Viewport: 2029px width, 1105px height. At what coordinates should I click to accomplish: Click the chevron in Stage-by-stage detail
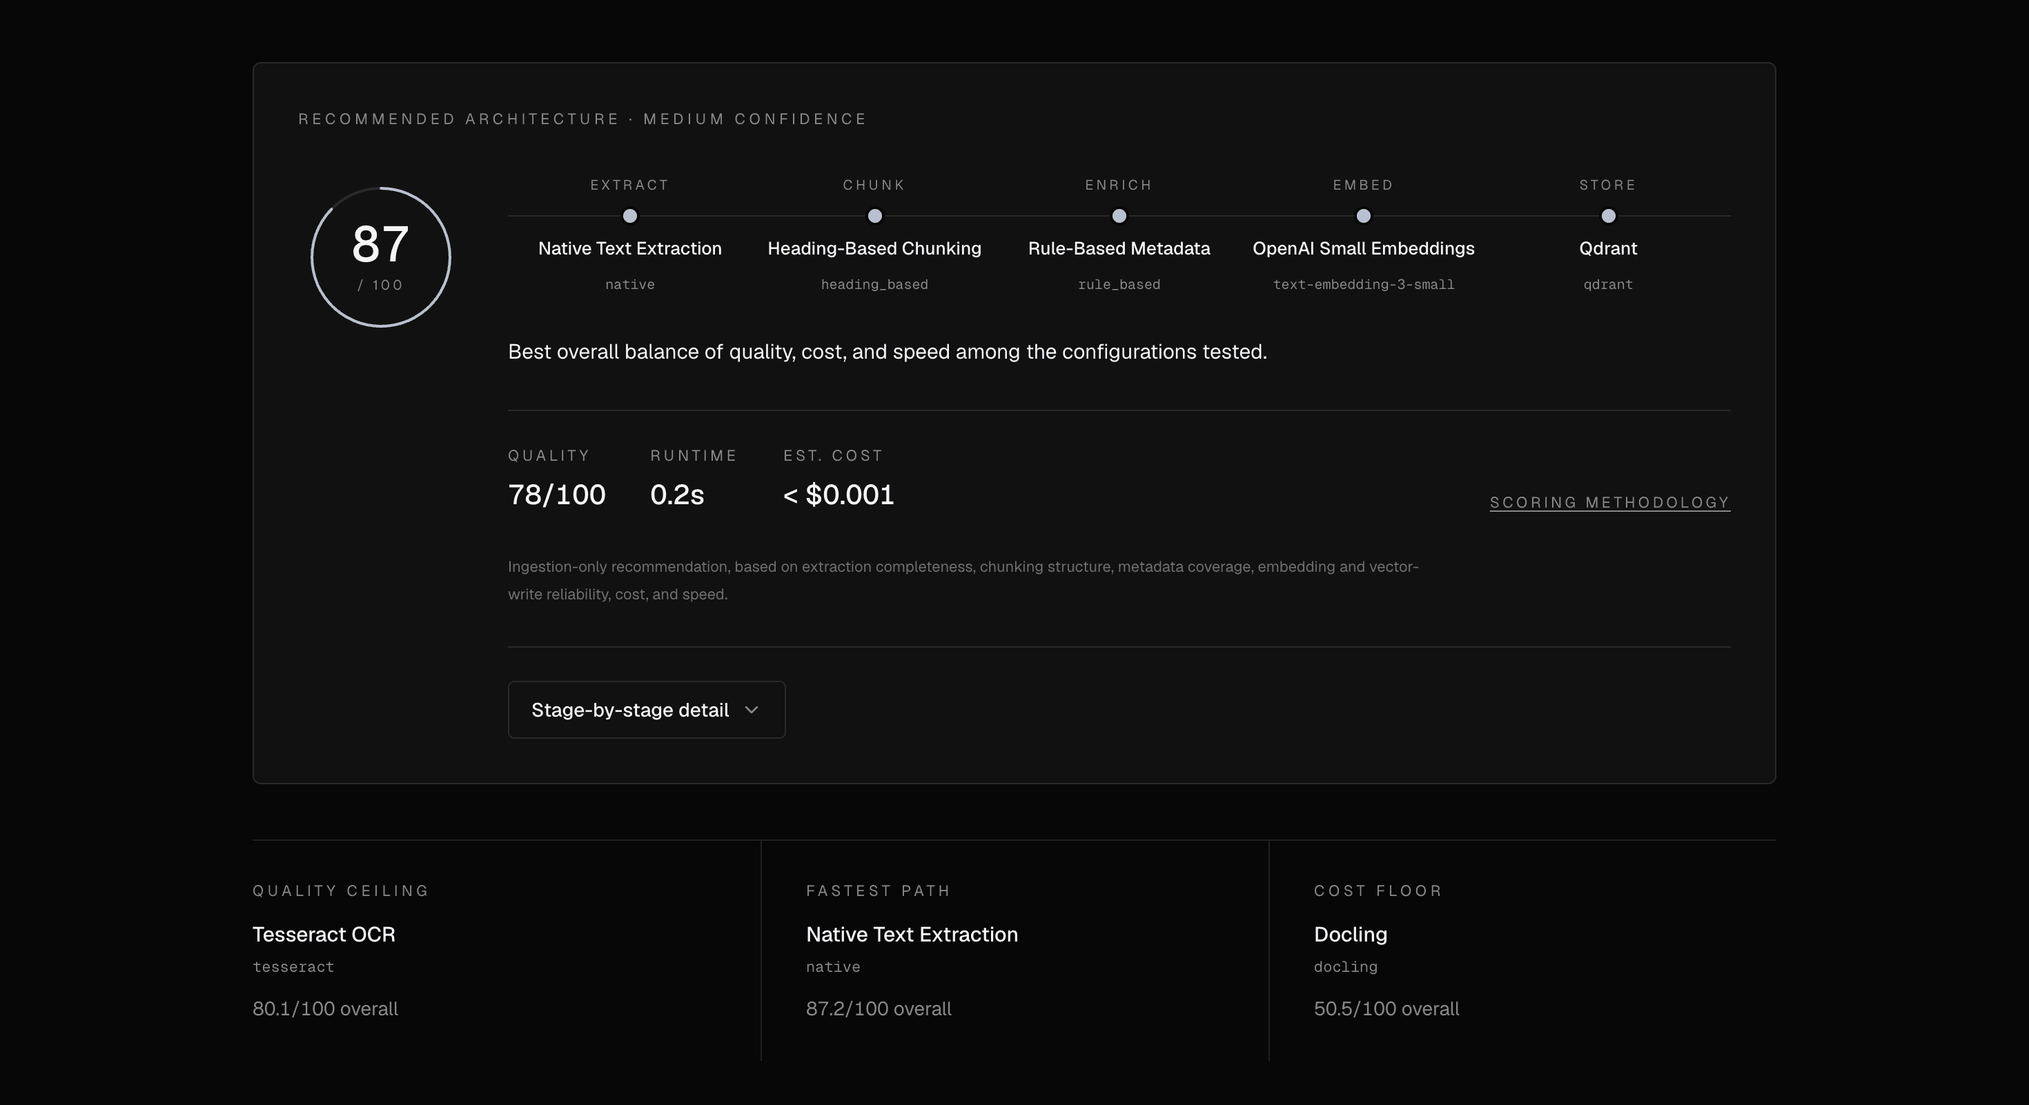pyautogui.click(x=752, y=710)
